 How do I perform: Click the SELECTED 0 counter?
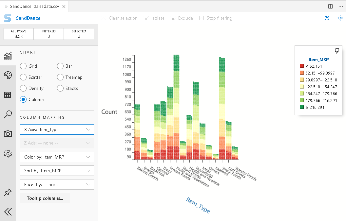(x=79, y=34)
